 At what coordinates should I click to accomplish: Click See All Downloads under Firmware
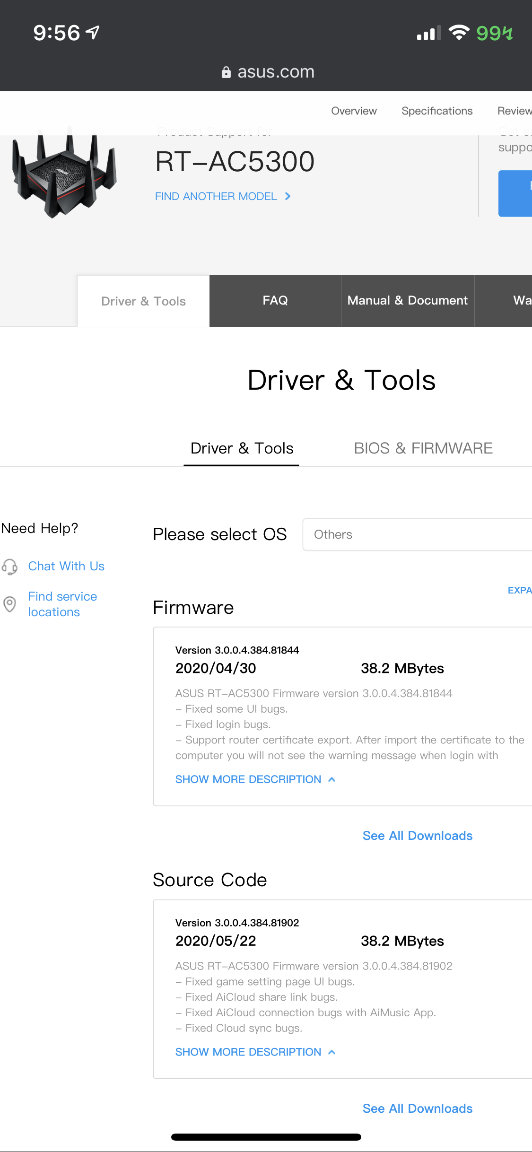click(417, 836)
